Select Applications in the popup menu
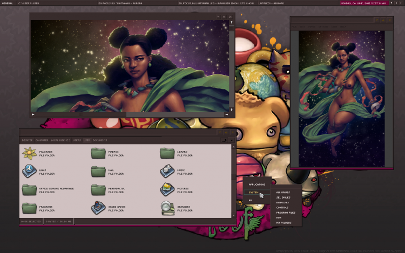The width and height of the screenshot is (405, 253). tap(256, 184)
